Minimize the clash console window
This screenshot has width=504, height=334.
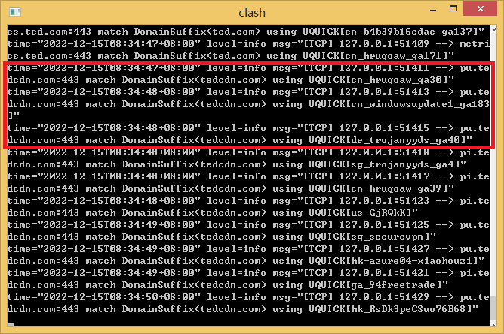click(433, 11)
